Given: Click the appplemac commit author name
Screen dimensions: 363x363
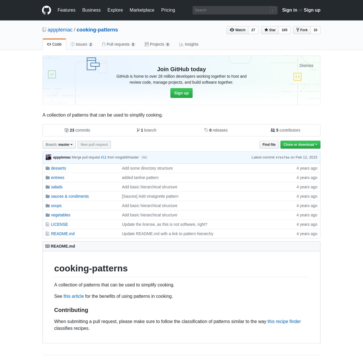Looking at the screenshot, I should pyautogui.click(x=62, y=157).
